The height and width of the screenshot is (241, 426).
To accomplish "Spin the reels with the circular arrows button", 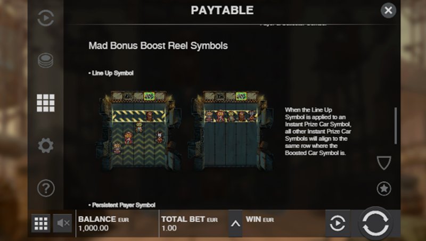I will (376, 223).
